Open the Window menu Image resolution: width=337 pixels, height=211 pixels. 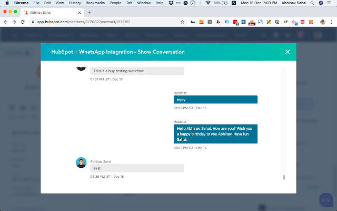[144, 3]
